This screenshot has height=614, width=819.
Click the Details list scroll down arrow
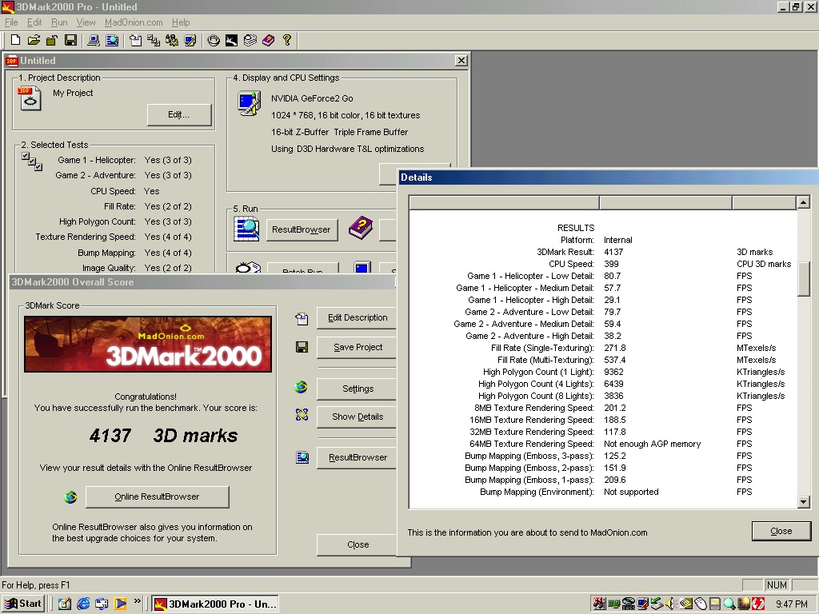[804, 502]
